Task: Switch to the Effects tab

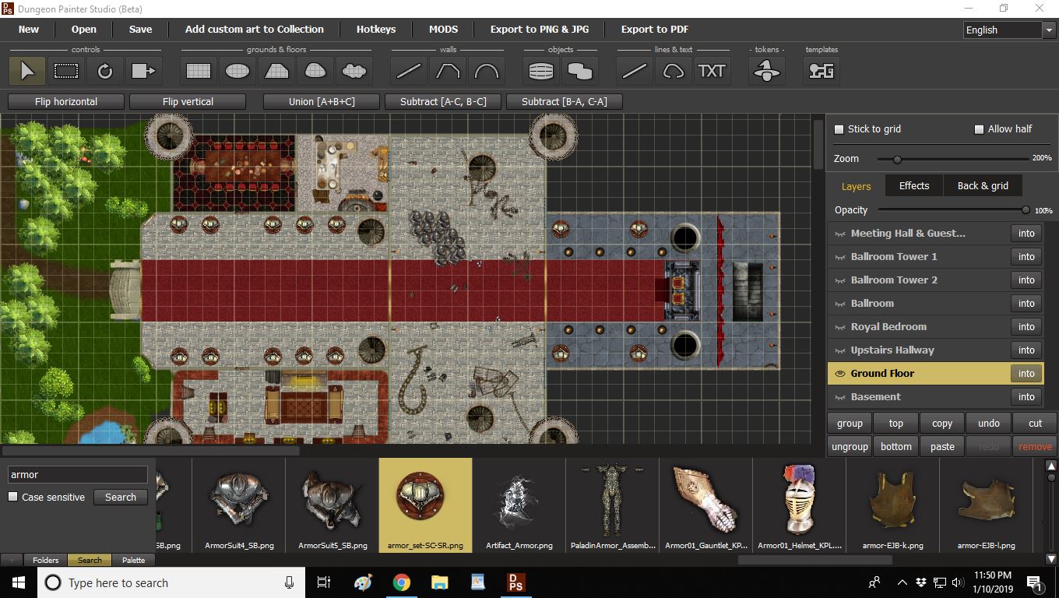Action: (x=914, y=186)
